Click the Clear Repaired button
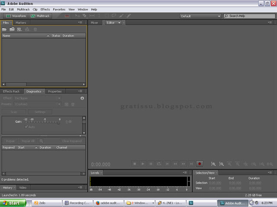 tap(72, 141)
